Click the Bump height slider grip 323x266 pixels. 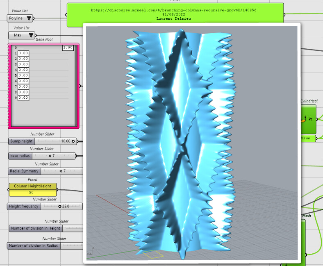[73, 141]
